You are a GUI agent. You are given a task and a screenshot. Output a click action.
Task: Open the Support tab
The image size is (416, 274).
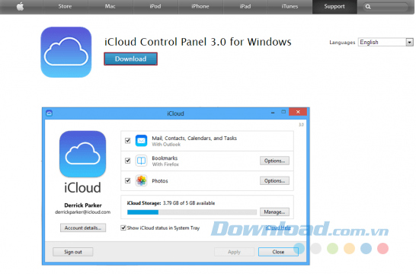[x=334, y=6]
